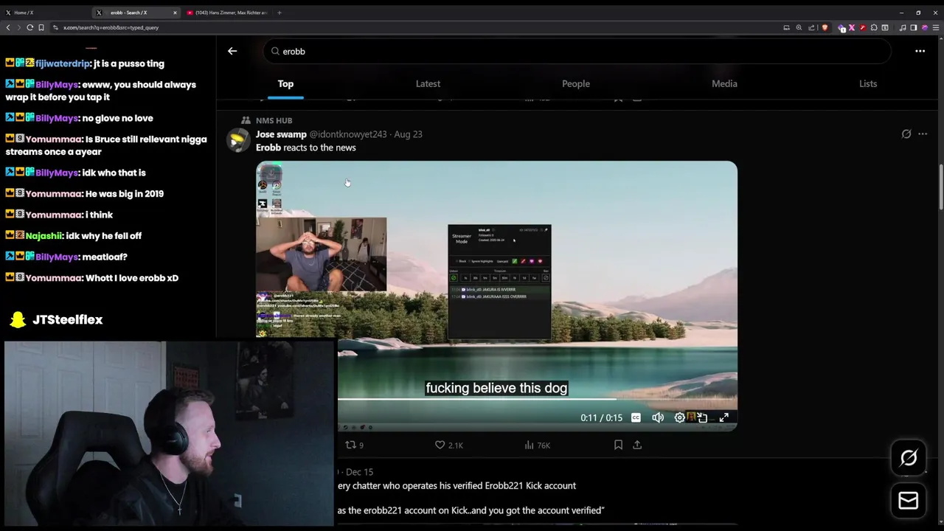Reload the current page
Image resolution: width=944 pixels, height=531 pixels.
tap(30, 27)
